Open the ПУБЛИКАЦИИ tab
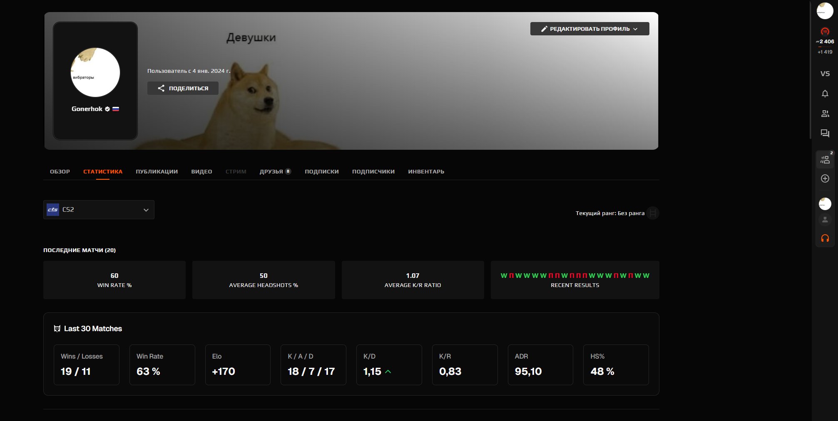Viewport: 838px width, 421px height. pos(157,171)
